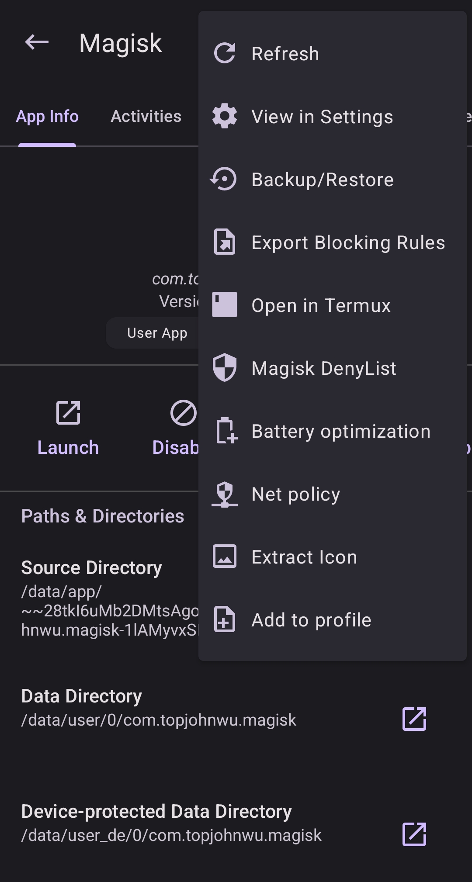This screenshot has width=472, height=882.
Task: Tap the Open in Termux terminal icon
Action: (x=224, y=305)
